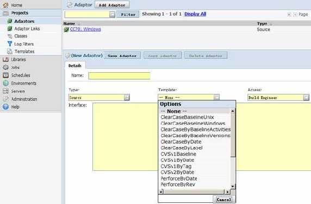This screenshot has width=311, height=204.
Task: Open the Templates section
Action: [24, 52]
